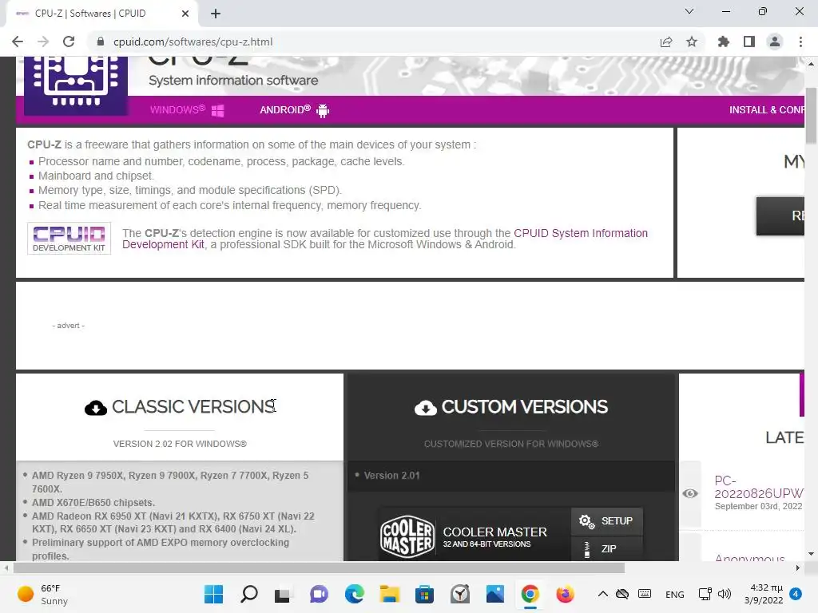Select the WINDOWS platform tab
Viewport: 818px width, 613px height.
187,110
